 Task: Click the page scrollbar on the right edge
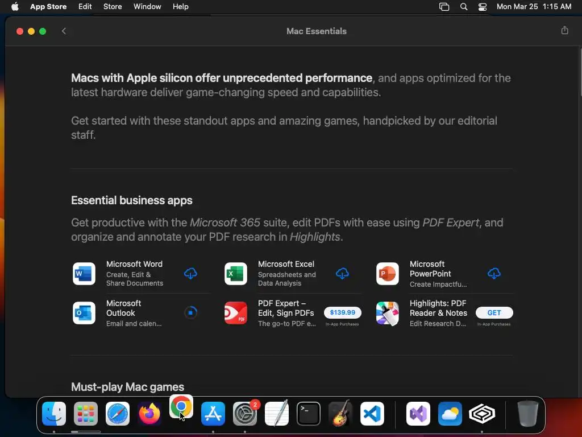(x=580, y=73)
